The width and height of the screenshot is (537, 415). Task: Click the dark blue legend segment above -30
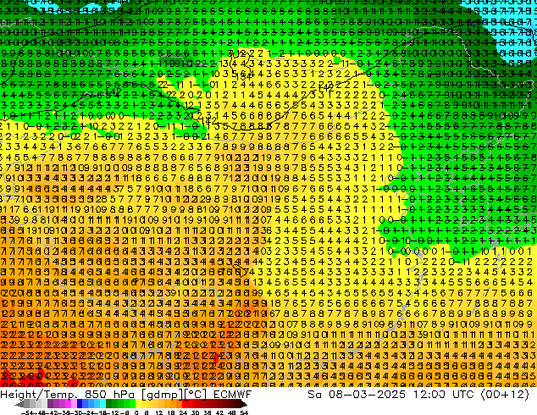(80, 403)
